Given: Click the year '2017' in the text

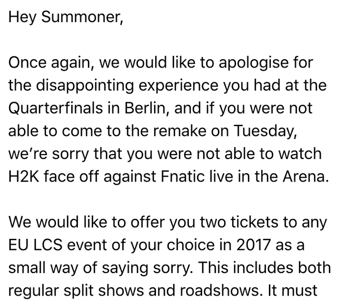Looking at the screenshot, I should point(253,245).
